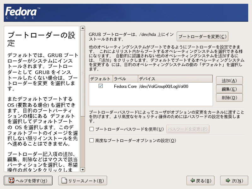The height and width of the screenshot is (189, 252).
Task: Click the document icon on Release Notes button
Action: click(x=64, y=180)
